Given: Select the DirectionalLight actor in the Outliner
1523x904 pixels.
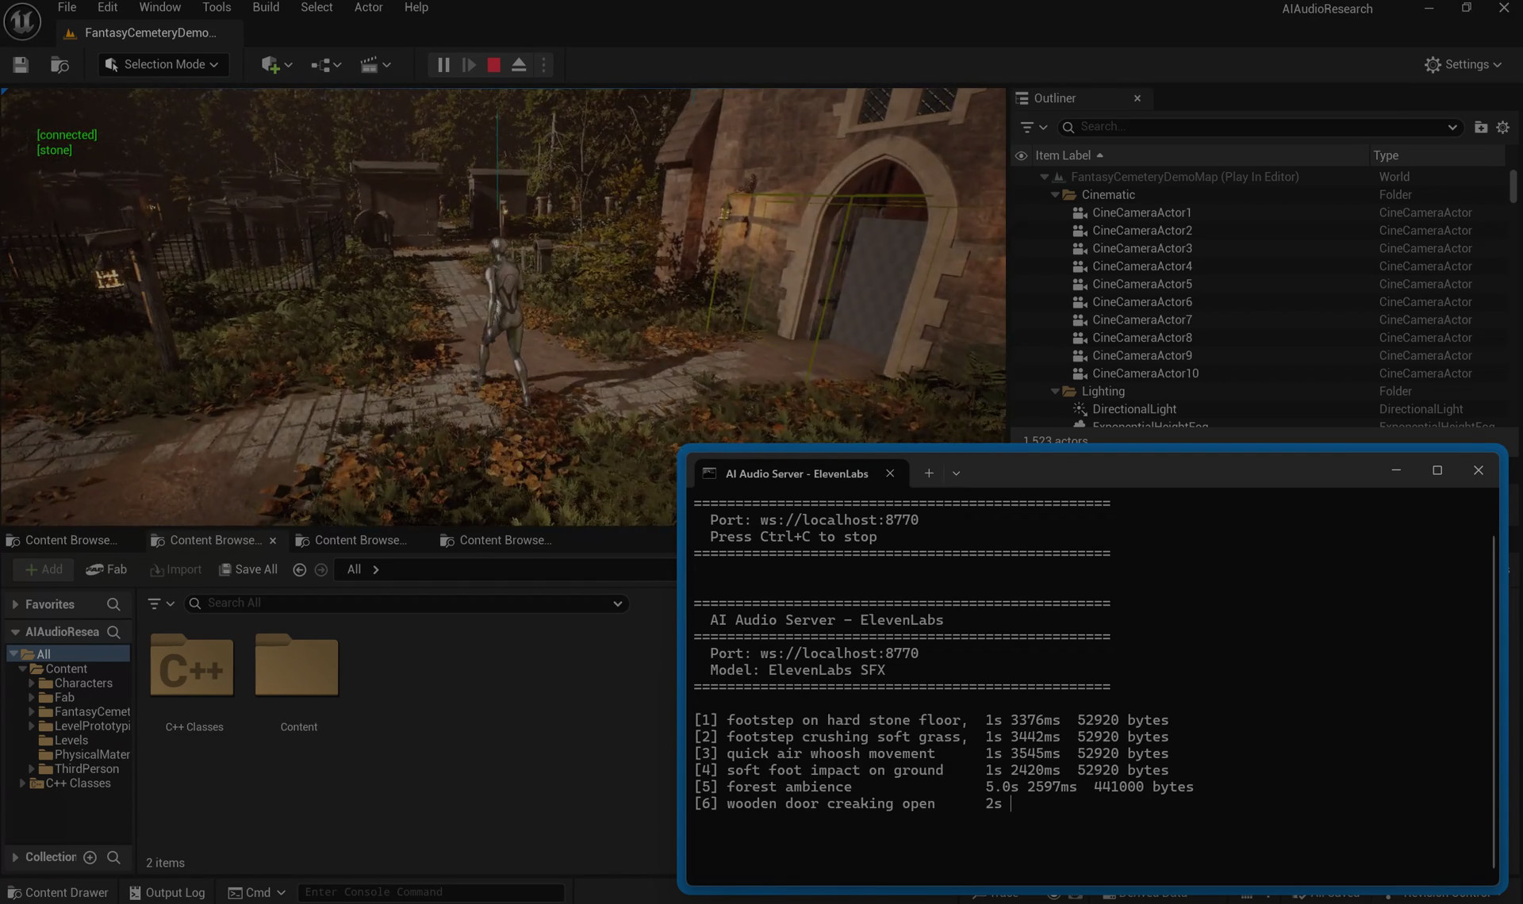Looking at the screenshot, I should click(x=1134, y=409).
